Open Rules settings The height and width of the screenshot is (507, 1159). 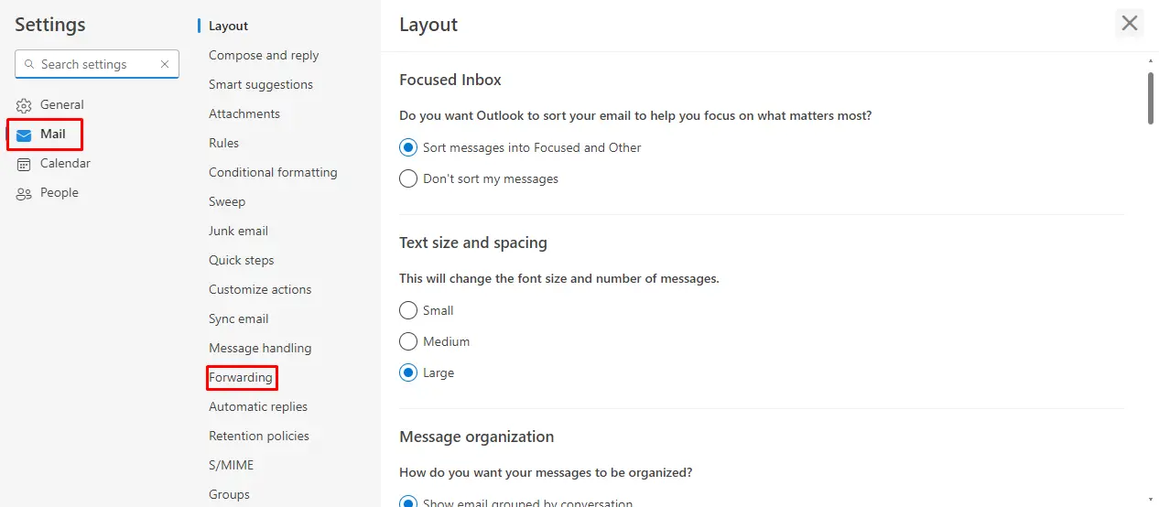(223, 144)
